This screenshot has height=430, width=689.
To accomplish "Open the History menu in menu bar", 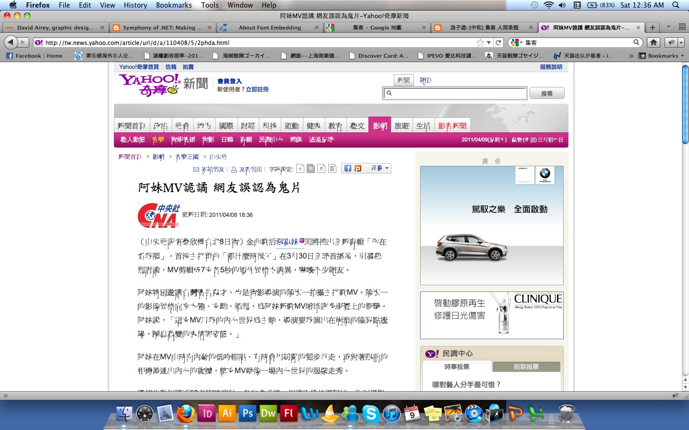I will click(135, 5).
